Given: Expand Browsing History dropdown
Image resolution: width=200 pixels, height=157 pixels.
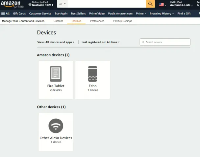Looking at the screenshot, I should click(162, 13).
